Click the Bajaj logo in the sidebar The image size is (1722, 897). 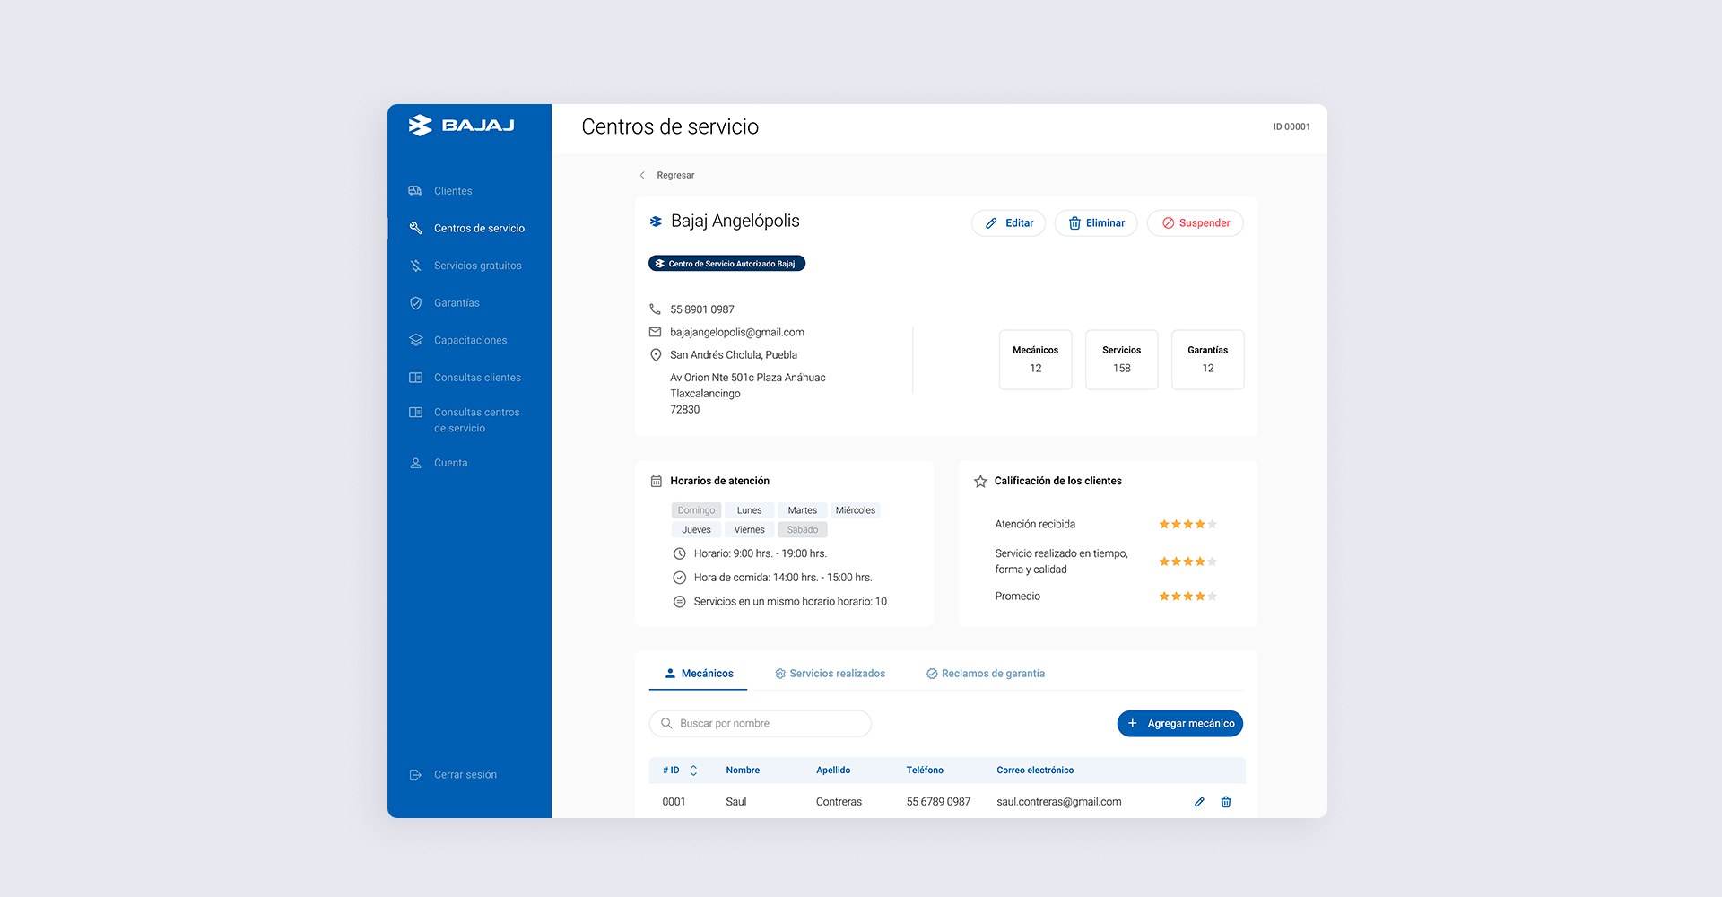(x=461, y=126)
